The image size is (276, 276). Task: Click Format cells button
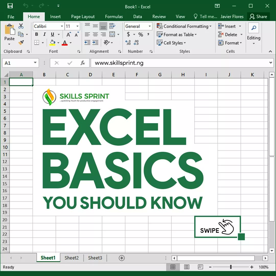230,43
